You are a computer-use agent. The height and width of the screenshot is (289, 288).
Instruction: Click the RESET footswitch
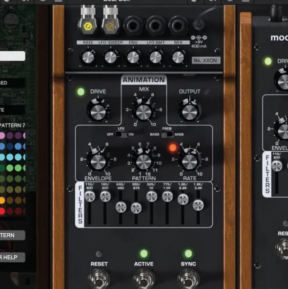pos(99,279)
